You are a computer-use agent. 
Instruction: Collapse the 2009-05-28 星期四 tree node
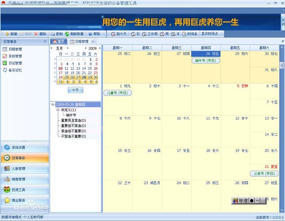(53, 104)
